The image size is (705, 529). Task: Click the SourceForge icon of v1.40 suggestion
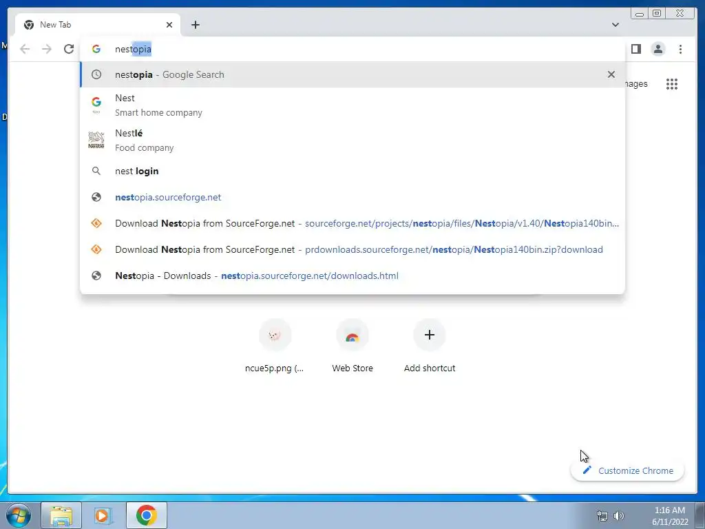click(96, 223)
